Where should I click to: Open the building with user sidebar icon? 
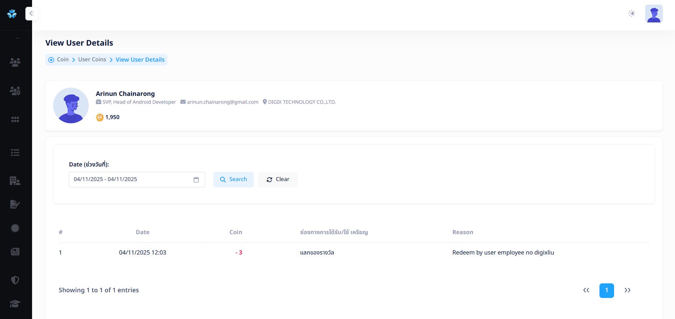click(15, 181)
